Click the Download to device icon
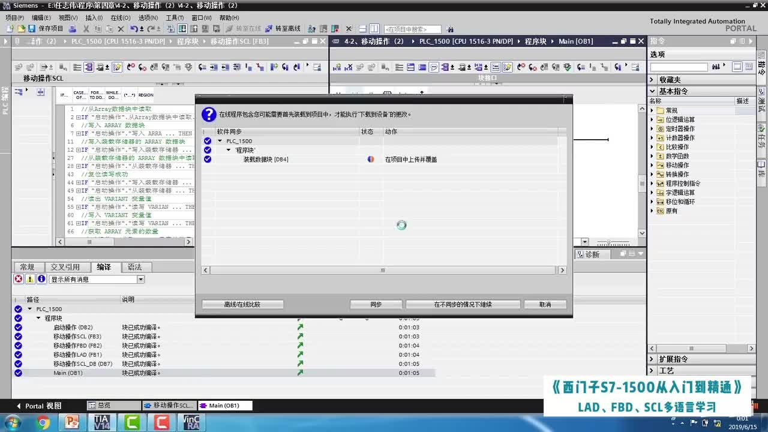This screenshot has height=432, width=768. [182, 28]
